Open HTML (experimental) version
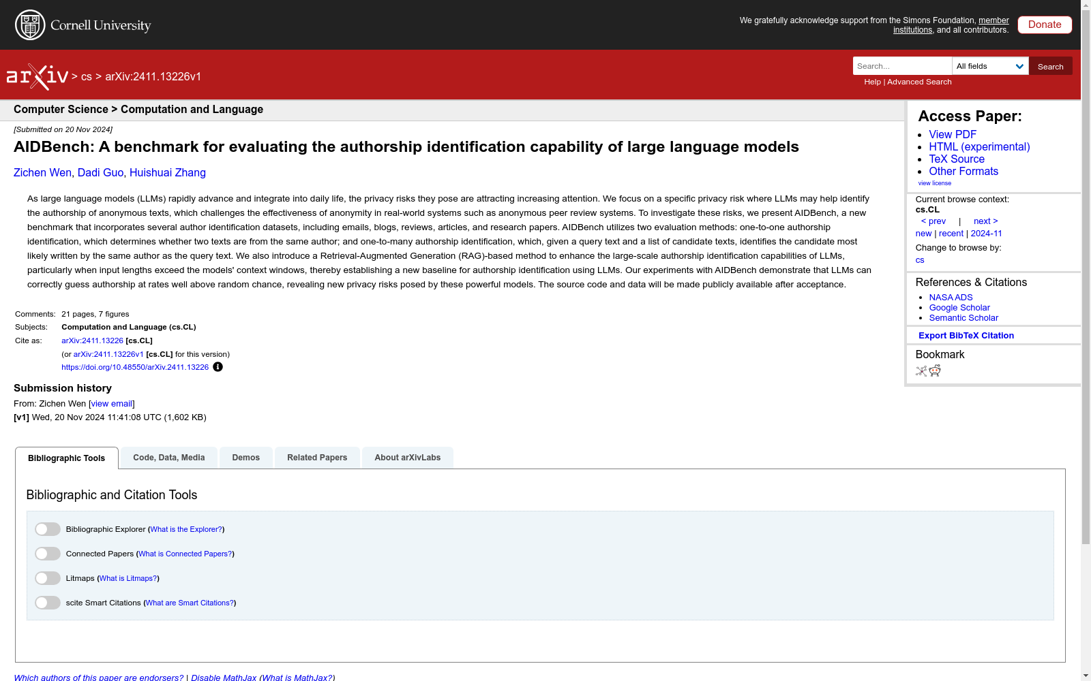This screenshot has height=681, width=1091. [x=979, y=147]
